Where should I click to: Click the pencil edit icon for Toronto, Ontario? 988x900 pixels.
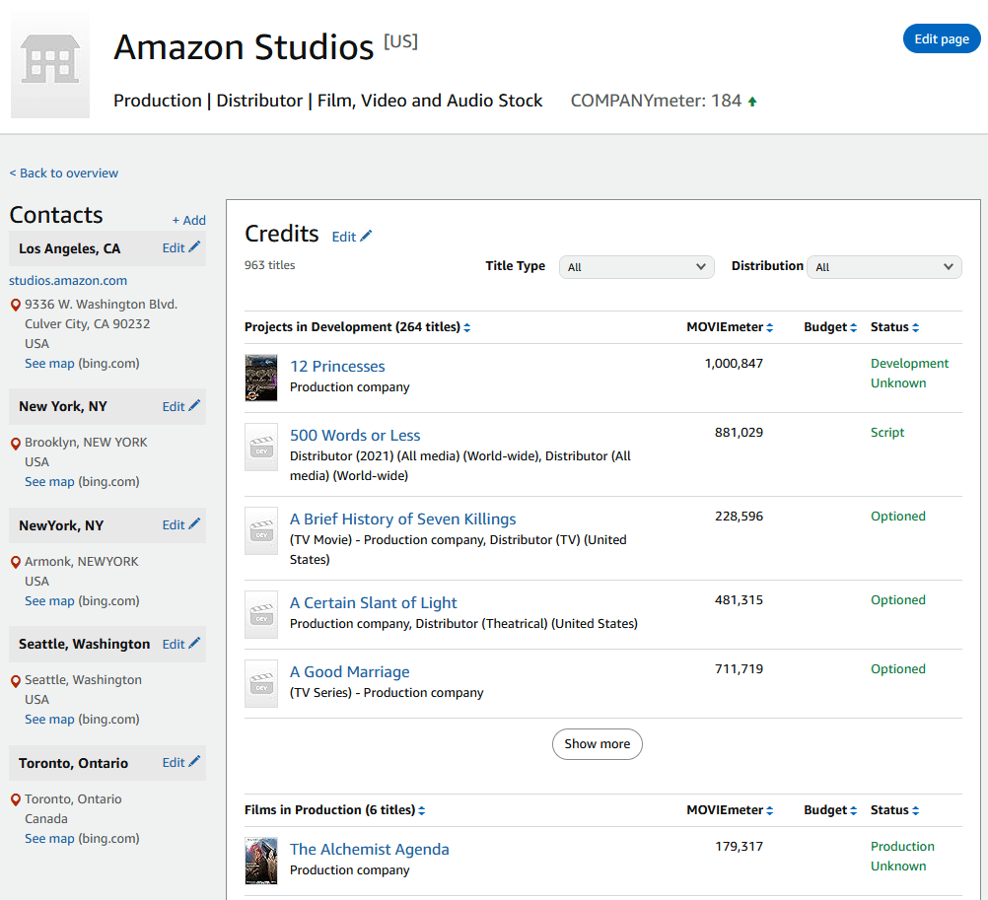pos(194,762)
